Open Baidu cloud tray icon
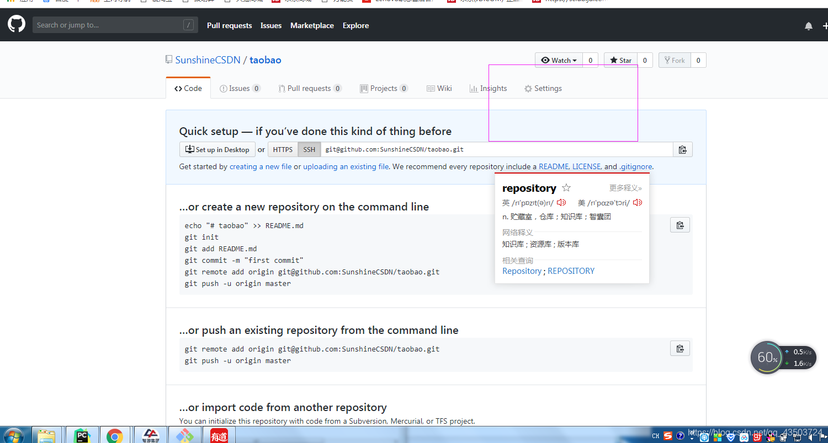The height and width of the screenshot is (443, 828). point(744,437)
